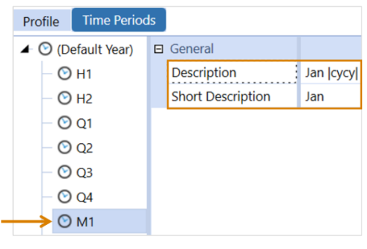Open the Time Periods tab
Screen dimensions: 367x249
pyautogui.click(x=119, y=20)
